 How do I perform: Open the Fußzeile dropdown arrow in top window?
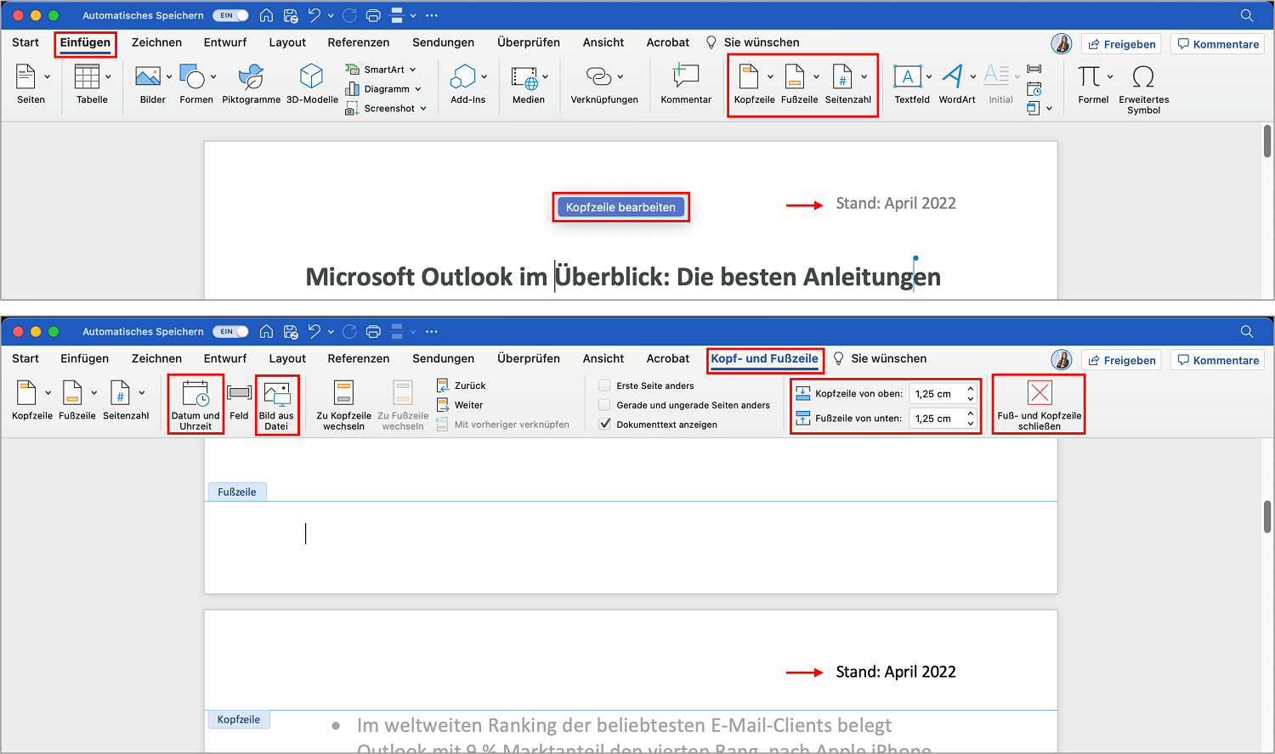click(x=817, y=76)
